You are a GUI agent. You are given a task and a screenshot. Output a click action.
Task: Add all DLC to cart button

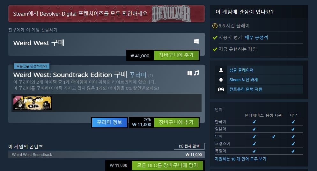(x=167, y=165)
